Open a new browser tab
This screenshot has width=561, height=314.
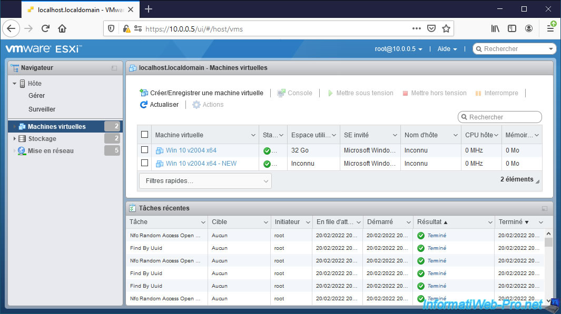pyautogui.click(x=149, y=9)
